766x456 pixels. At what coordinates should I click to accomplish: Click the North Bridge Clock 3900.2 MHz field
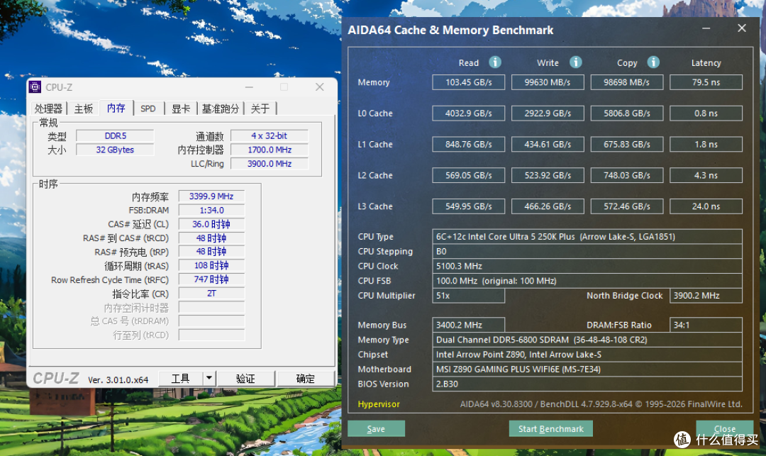(706, 296)
